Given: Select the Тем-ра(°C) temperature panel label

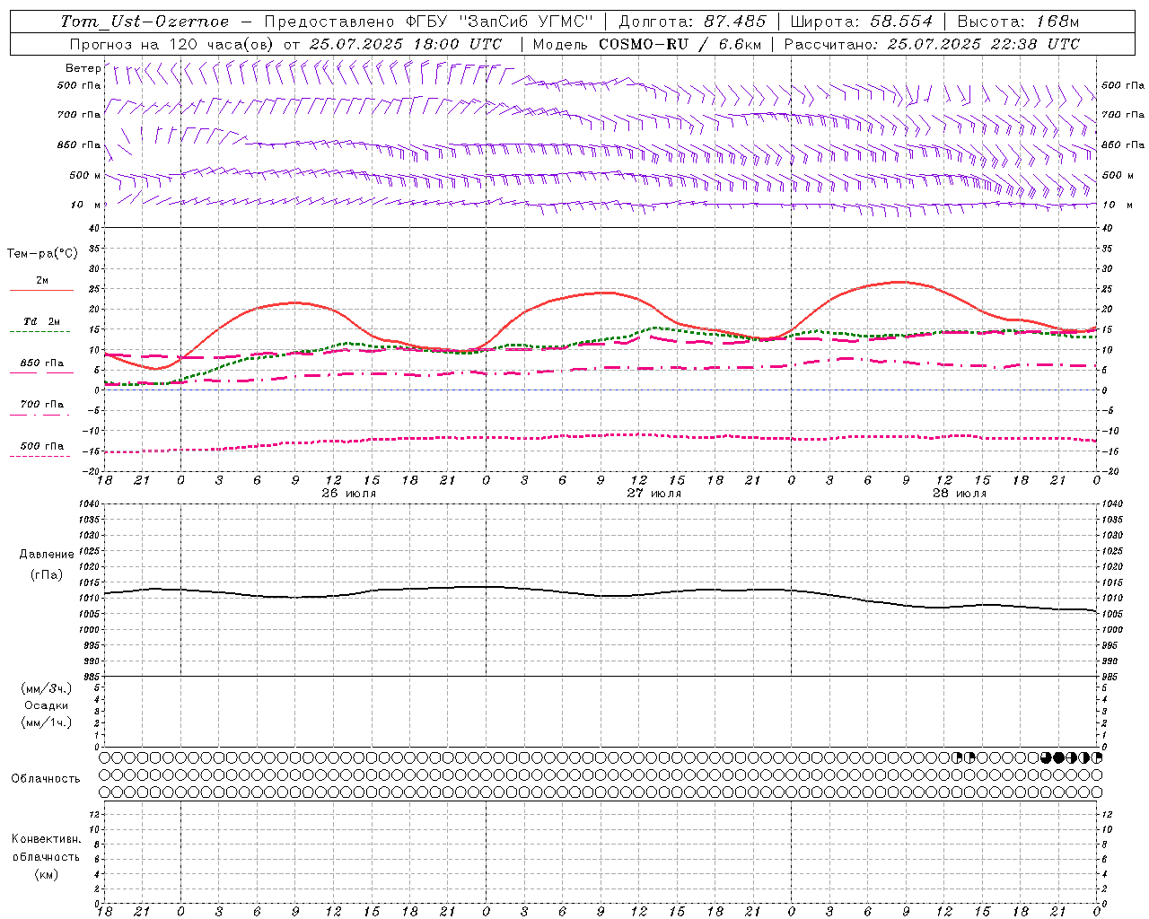Looking at the screenshot, I should coord(42,254).
